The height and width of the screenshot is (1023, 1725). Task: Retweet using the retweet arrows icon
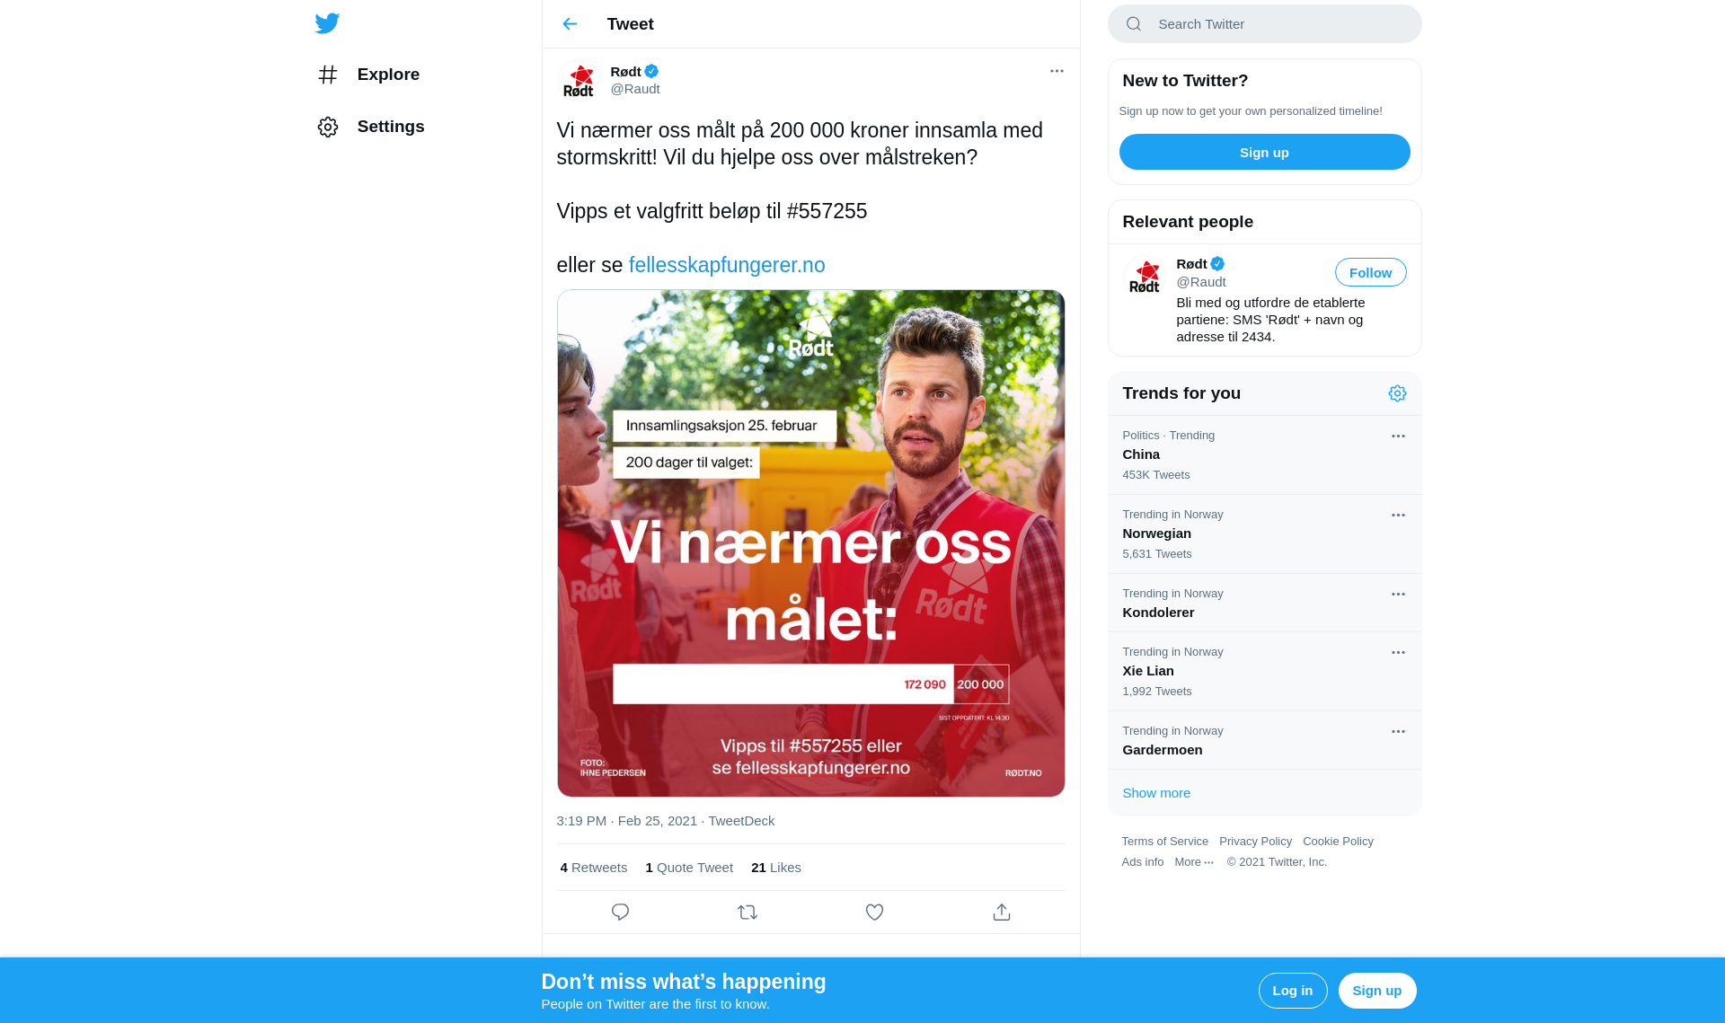747,913
